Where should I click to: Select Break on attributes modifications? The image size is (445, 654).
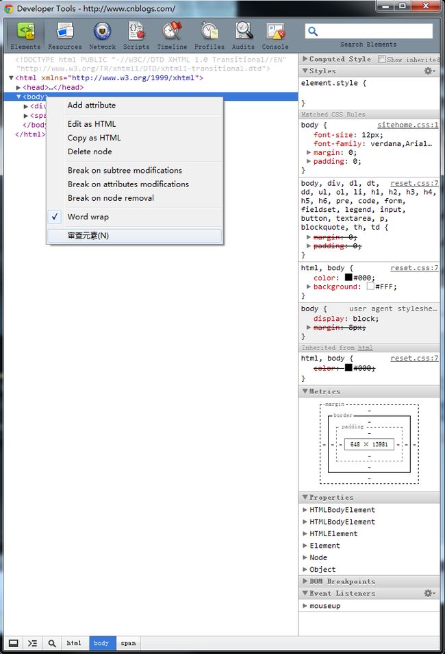click(135, 184)
